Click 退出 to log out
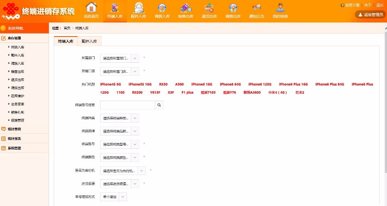This screenshot has height=206, width=387. coord(380,5)
